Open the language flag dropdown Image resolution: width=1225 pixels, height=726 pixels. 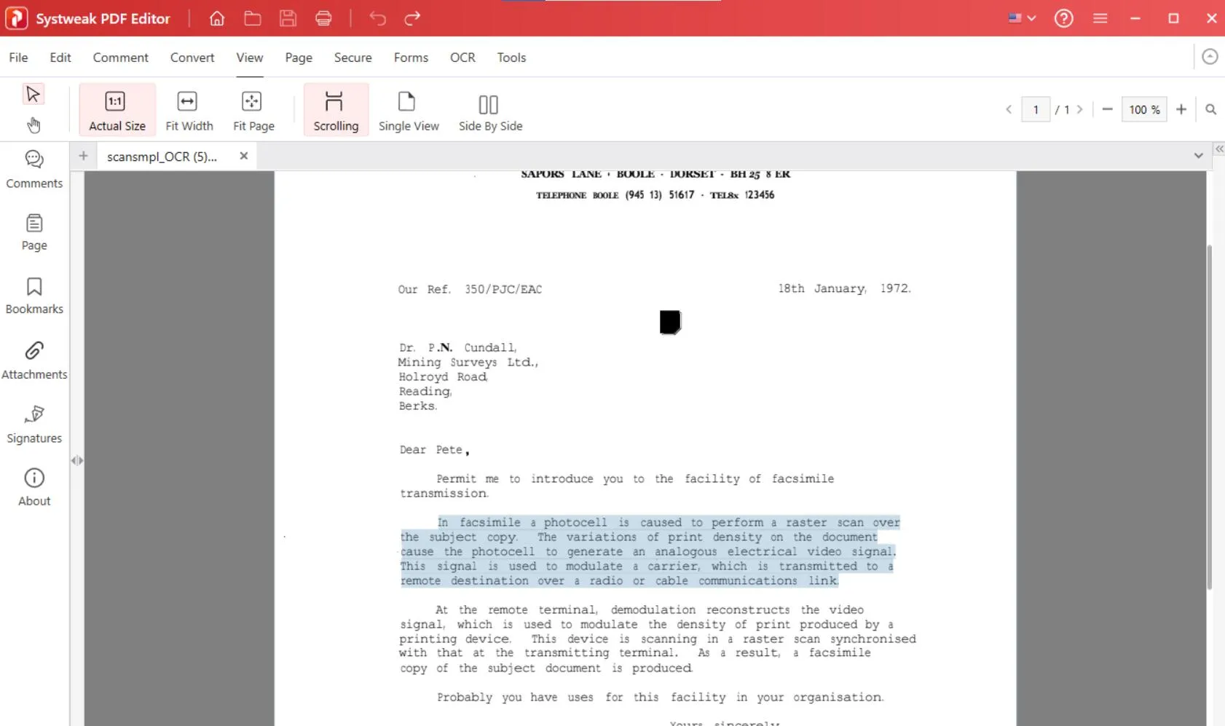(1022, 18)
